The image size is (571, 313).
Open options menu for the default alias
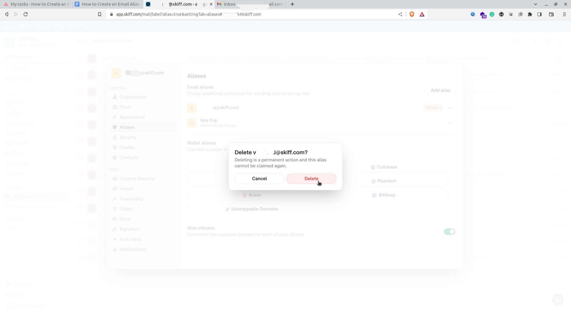pos(450,108)
